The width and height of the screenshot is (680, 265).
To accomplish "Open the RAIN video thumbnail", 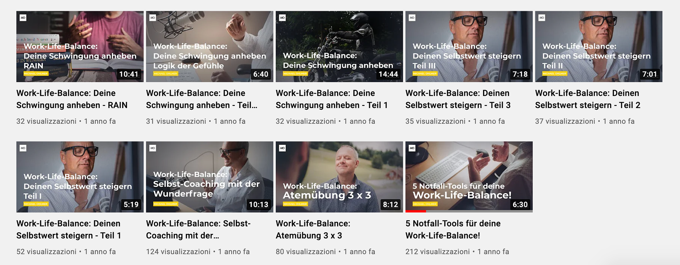I will pyautogui.click(x=80, y=47).
